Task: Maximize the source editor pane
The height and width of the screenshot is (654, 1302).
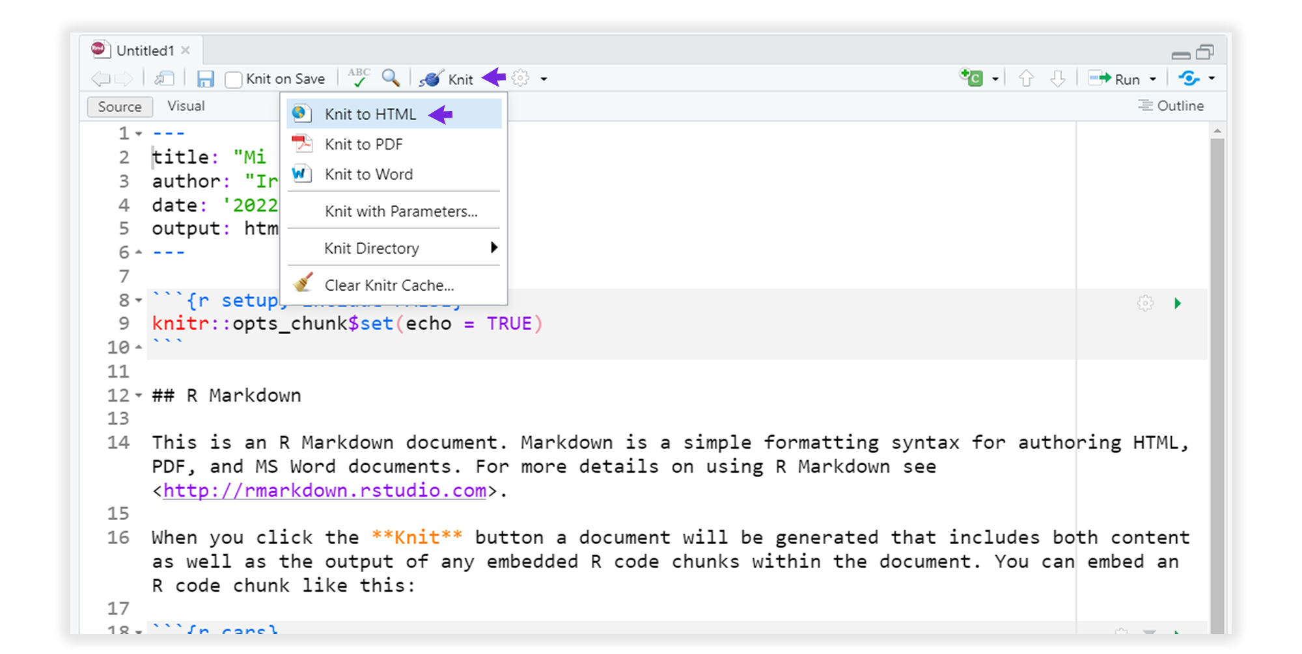Action: (1206, 51)
